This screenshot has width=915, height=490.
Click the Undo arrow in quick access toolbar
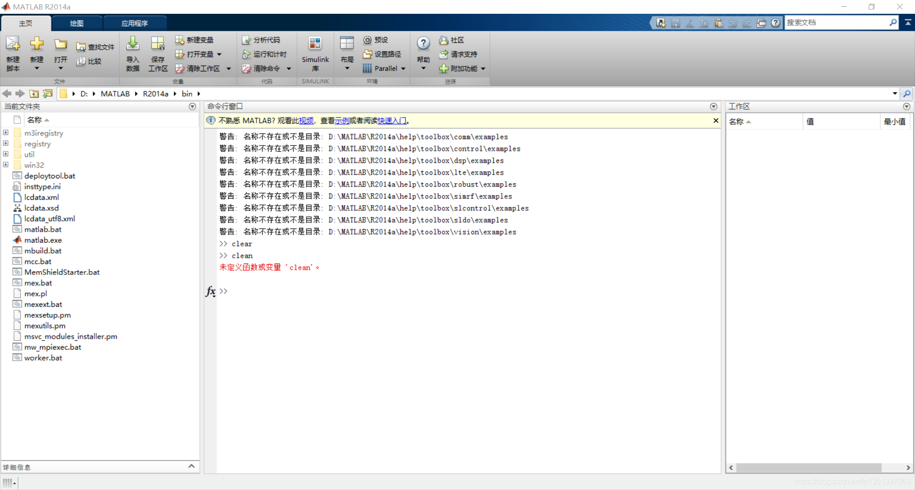[733, 23]
